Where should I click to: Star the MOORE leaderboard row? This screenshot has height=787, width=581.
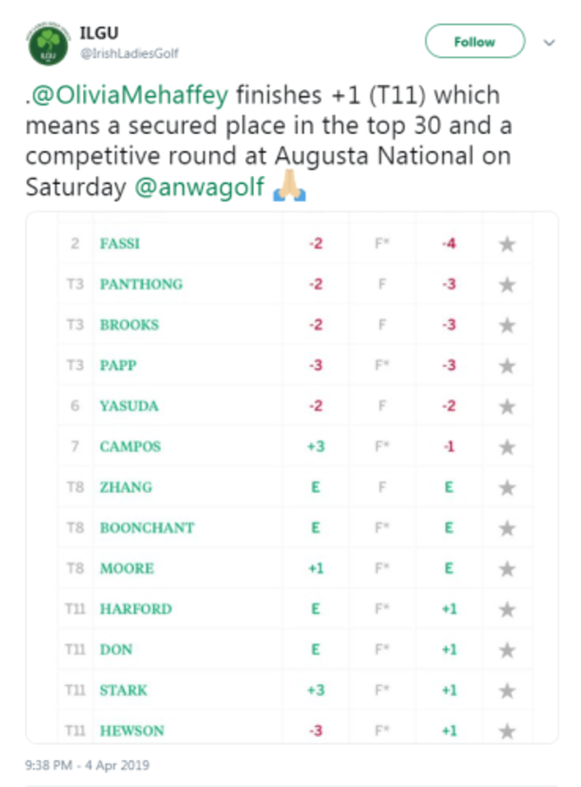coord(507,569)
